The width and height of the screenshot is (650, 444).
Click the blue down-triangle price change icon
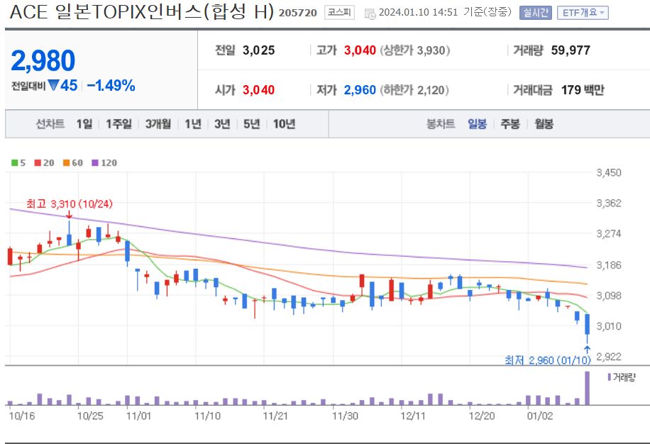[53, 85]
